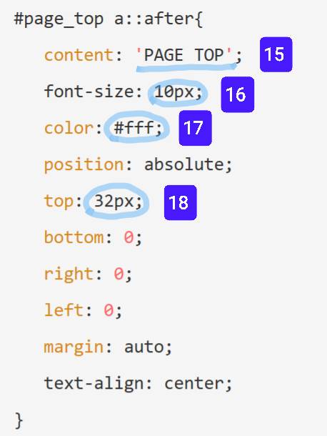Click the color property name
This screenshot has width=327, height=436.
[x=69, y=128]
